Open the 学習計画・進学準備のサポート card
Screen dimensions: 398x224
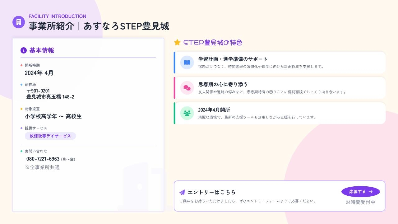(280, 63)
